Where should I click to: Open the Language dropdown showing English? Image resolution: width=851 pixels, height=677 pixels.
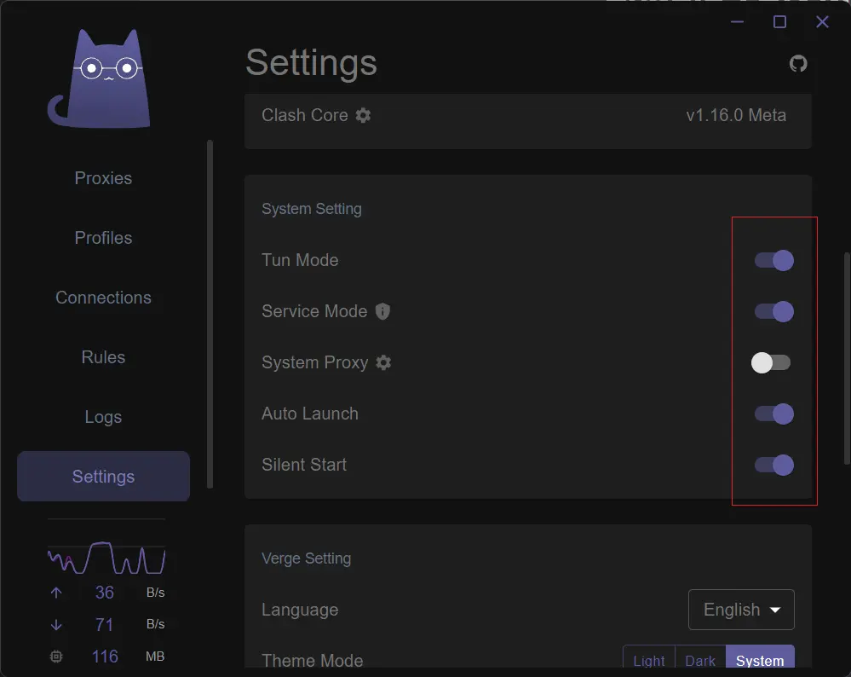(741, 610)
